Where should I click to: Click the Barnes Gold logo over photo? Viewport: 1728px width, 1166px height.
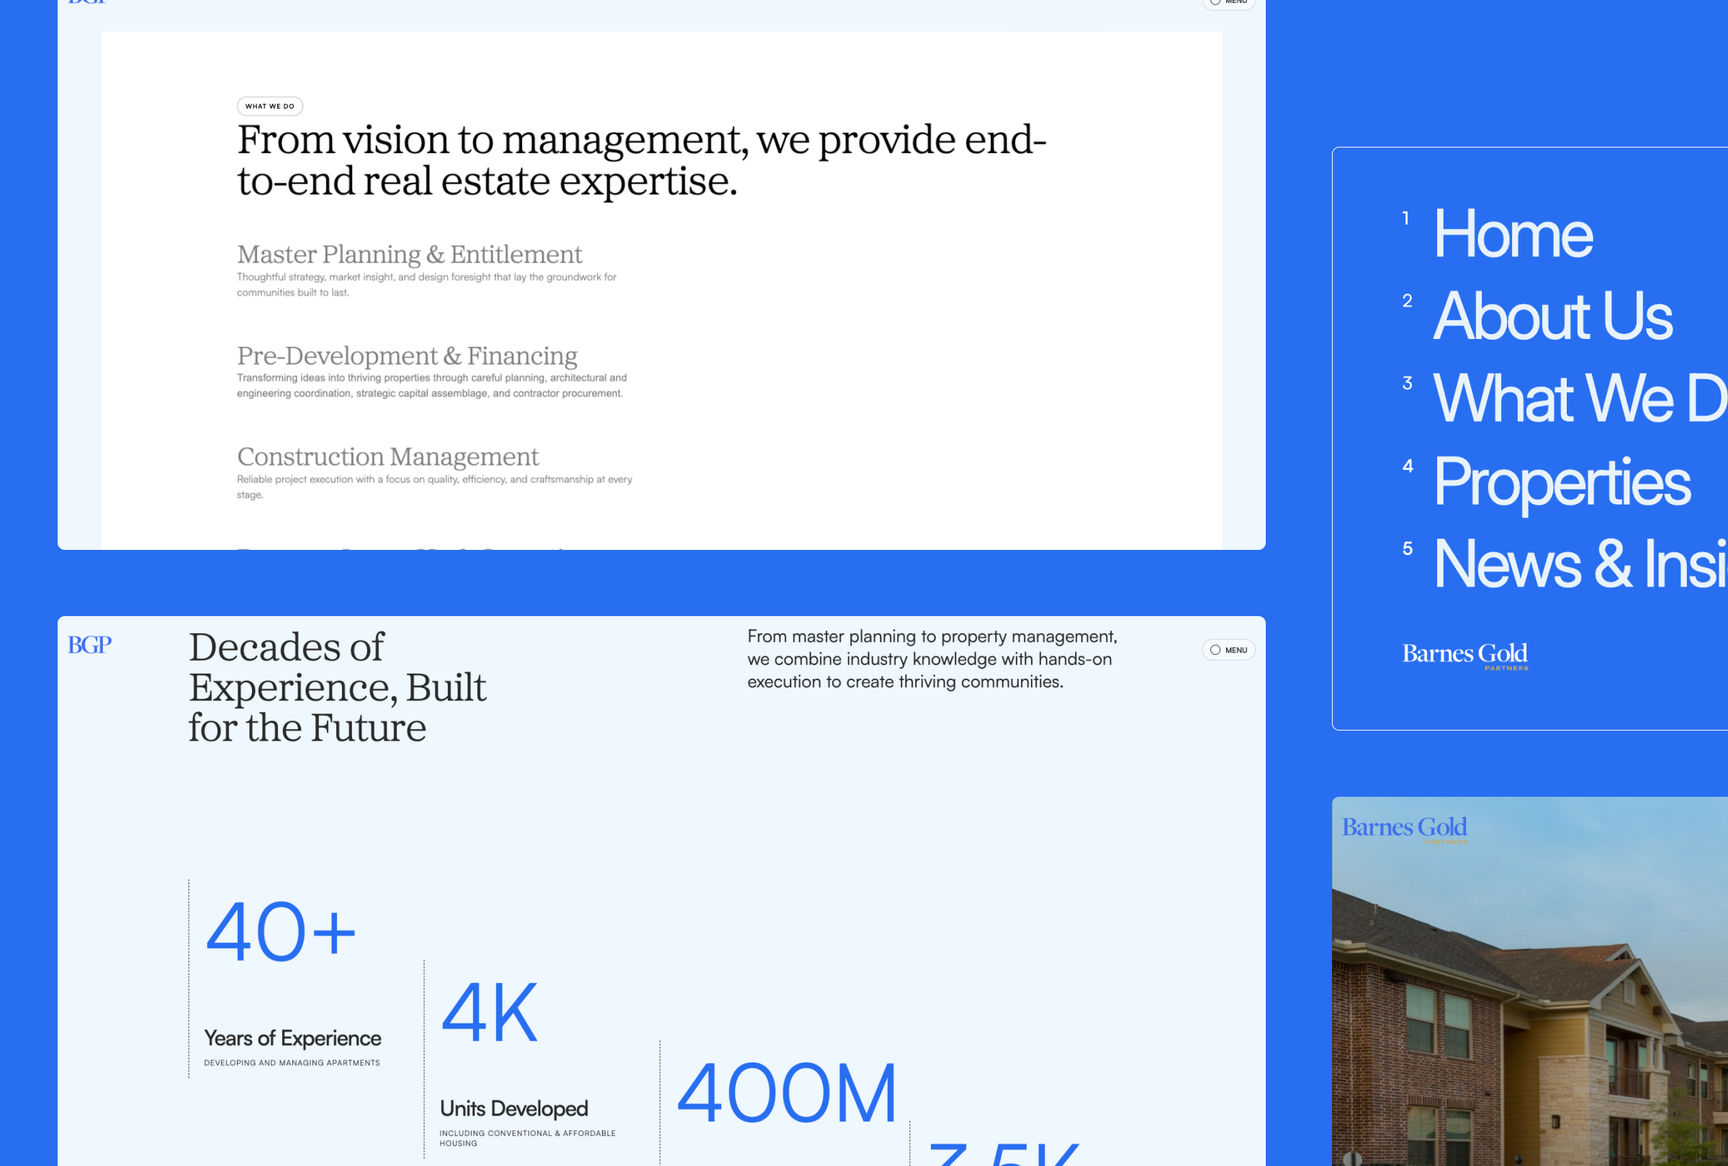pos(1405,829)
